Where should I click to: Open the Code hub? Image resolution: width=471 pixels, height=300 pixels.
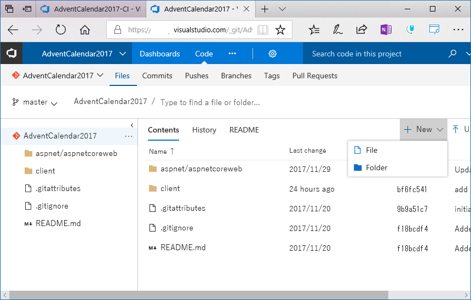(x=204, y=54)
